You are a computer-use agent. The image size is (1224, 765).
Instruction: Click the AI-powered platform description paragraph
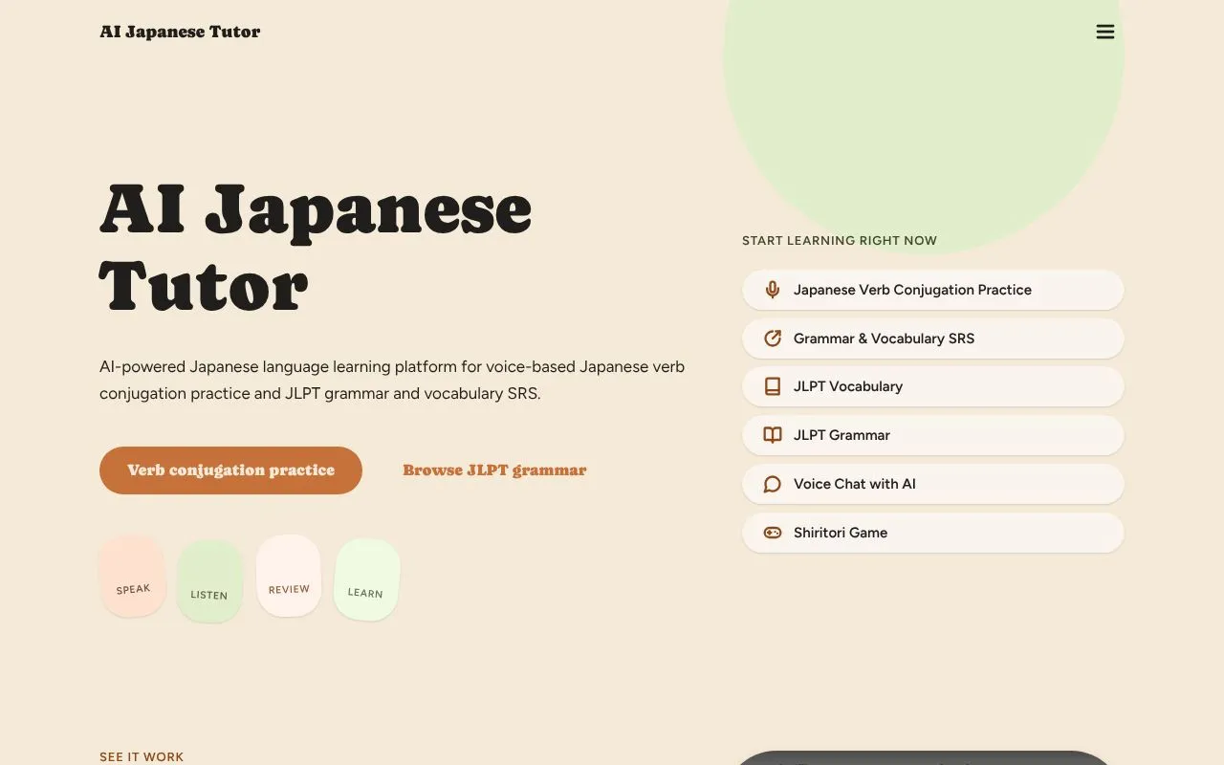(392, 380)
